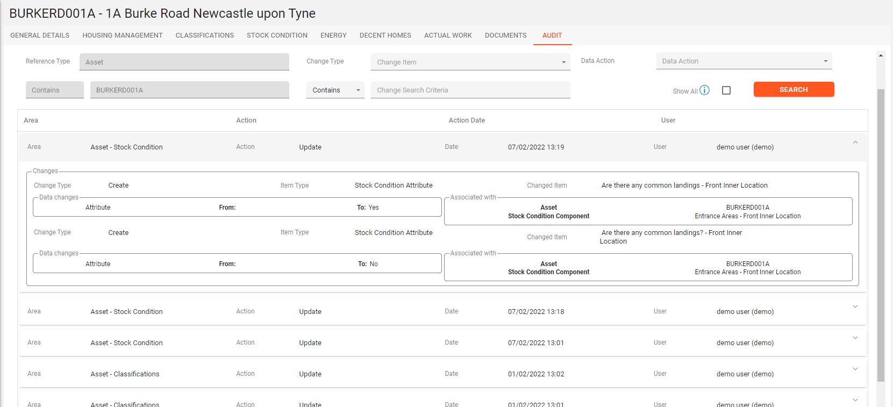This screenshot has width=893, height=407.
Task: Expand the 07/02/2022 13:01 audit entry
Action: (855, 338)
